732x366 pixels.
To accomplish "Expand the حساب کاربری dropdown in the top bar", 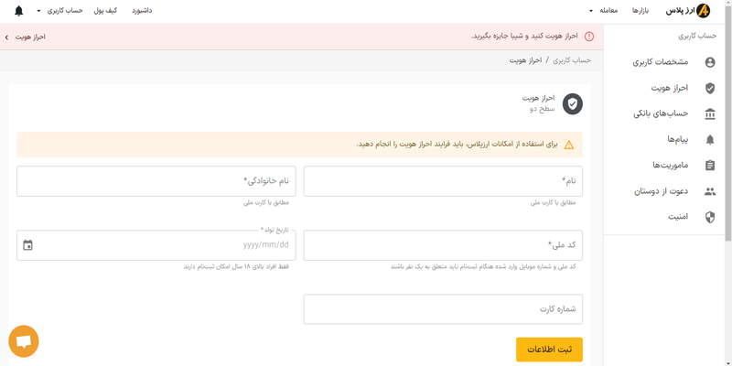I will pos(59,11).
